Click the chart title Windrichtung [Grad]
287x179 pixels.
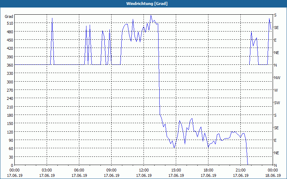pos(147,4)
